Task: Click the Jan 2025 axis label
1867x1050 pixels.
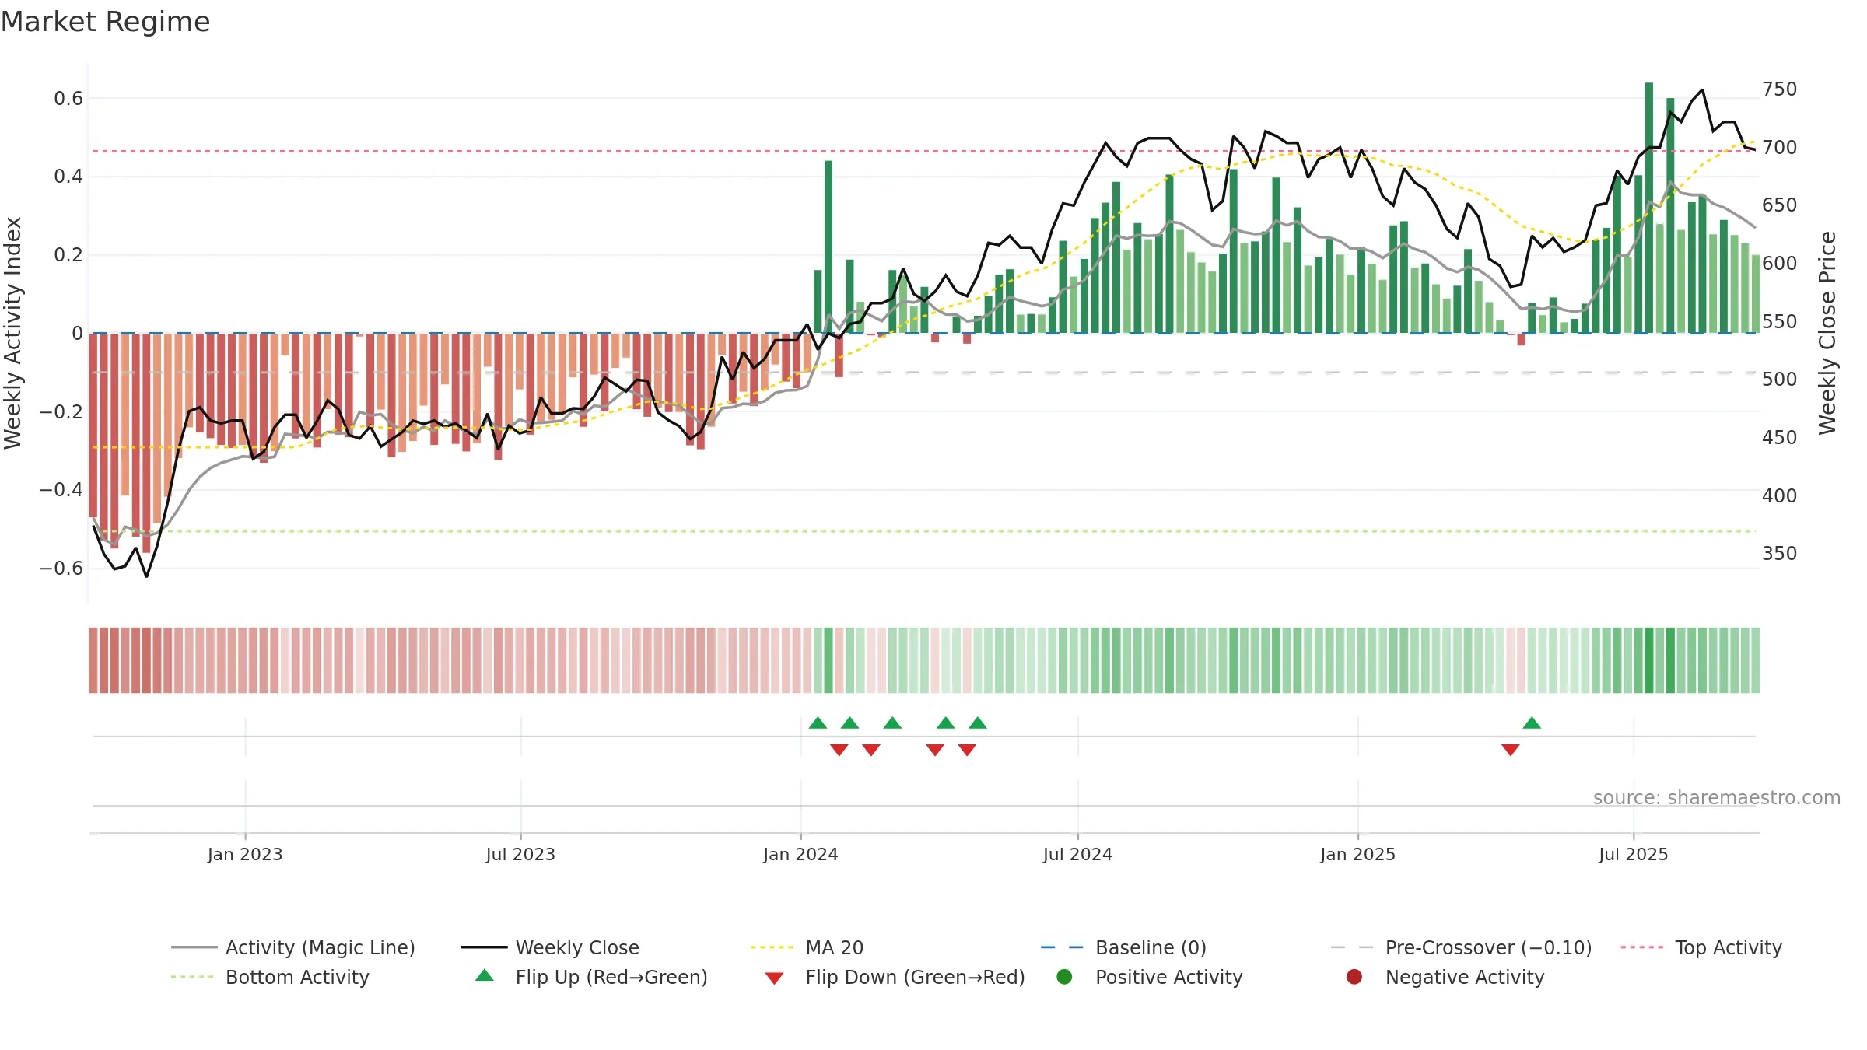Action: (x=1357, y=854)
